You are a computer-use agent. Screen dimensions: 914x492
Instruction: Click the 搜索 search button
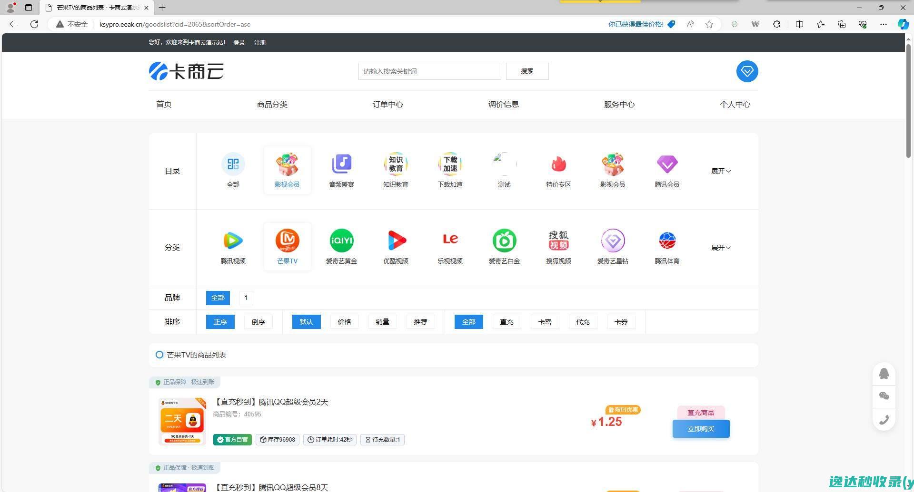[527, 71]
